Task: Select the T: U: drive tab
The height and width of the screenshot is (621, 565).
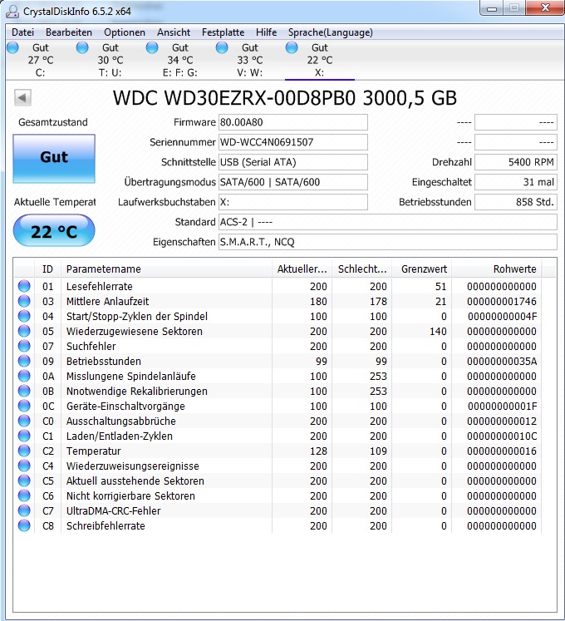Action: click(x=110, y=60)
